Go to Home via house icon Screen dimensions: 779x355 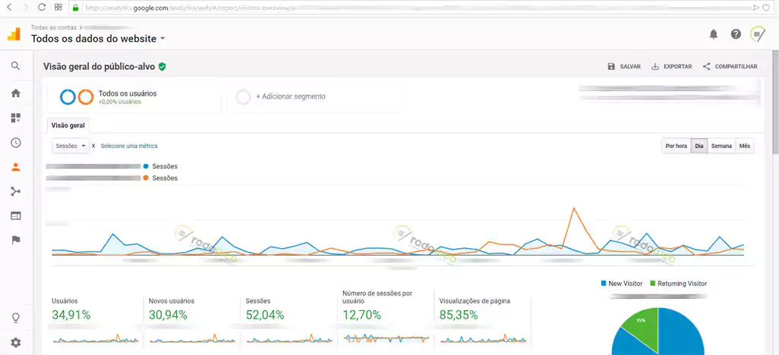[15, 93]
